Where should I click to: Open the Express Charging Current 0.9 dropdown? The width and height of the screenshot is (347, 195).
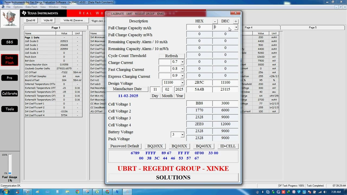182,76
